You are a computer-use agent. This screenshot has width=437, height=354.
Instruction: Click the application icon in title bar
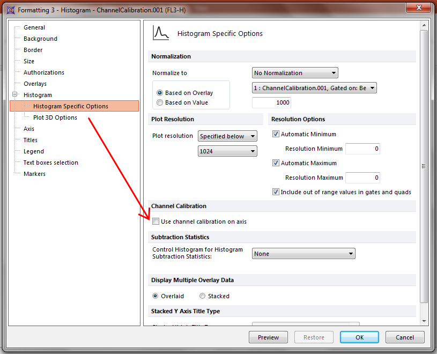point(10,10)
